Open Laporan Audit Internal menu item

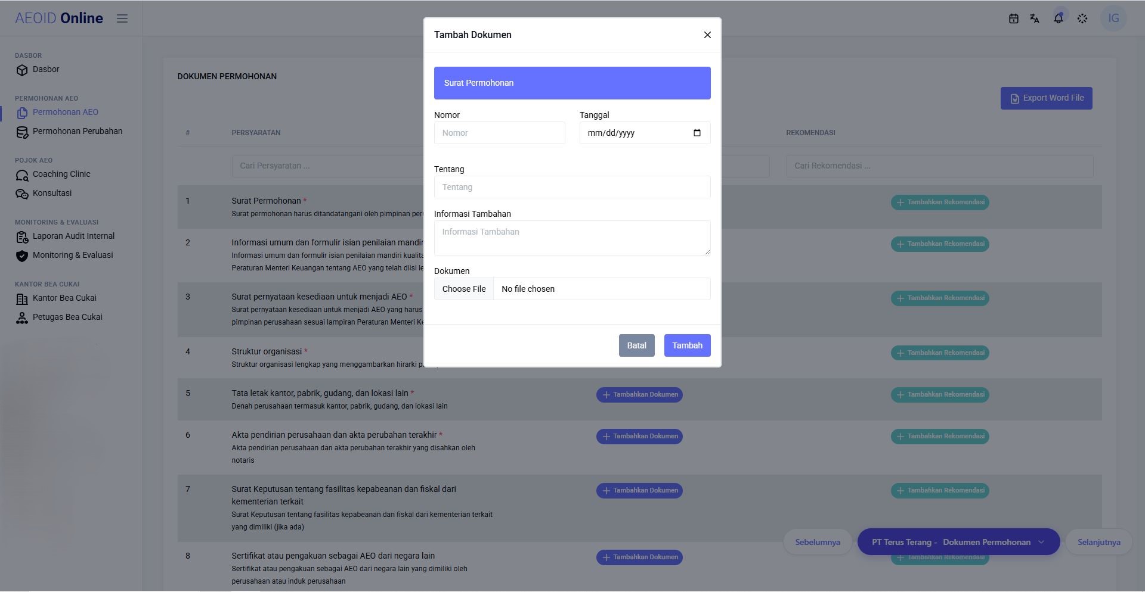pos(73,236)
